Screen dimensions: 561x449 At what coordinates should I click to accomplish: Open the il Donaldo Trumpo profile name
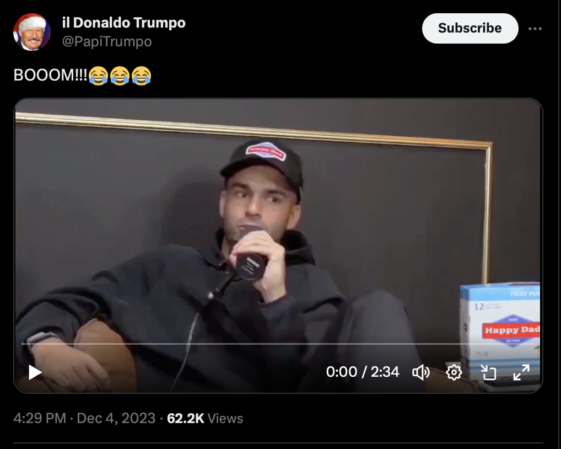click(x=124, y=23)
